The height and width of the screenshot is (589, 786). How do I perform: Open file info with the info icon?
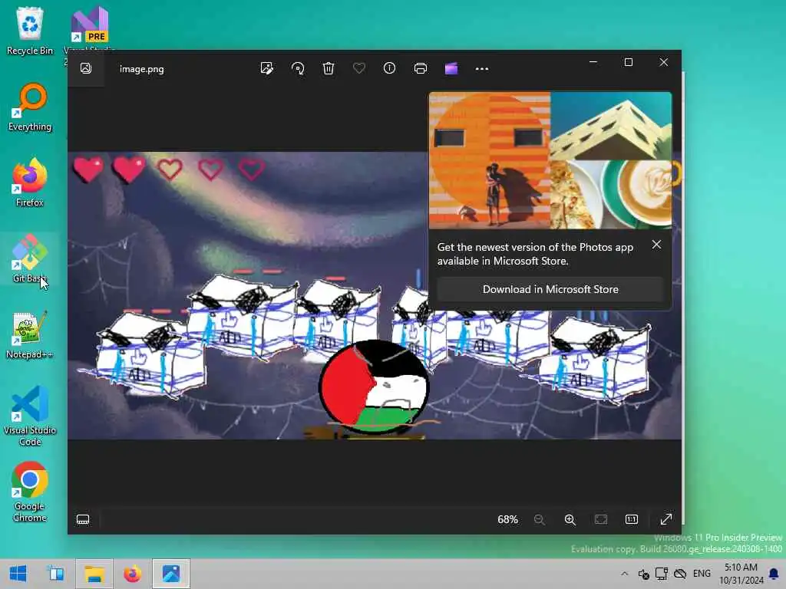(x=389, y=68)
